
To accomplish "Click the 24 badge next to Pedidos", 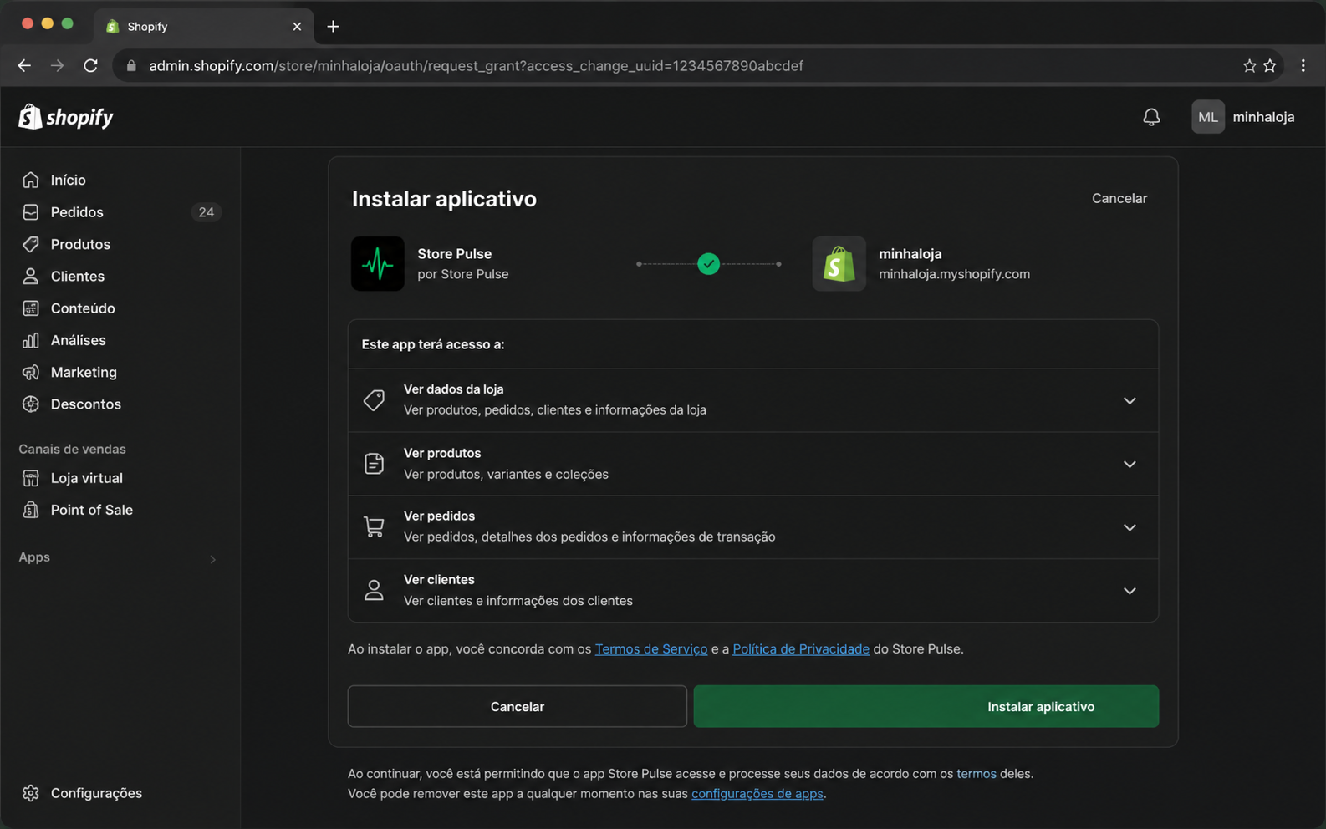I will tap(206, 212).
